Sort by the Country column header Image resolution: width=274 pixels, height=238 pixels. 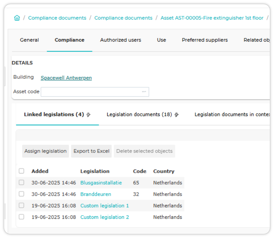pos(164,171)
